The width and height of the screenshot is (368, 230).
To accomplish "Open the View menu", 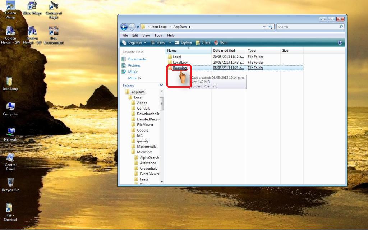I will [146, 35].
